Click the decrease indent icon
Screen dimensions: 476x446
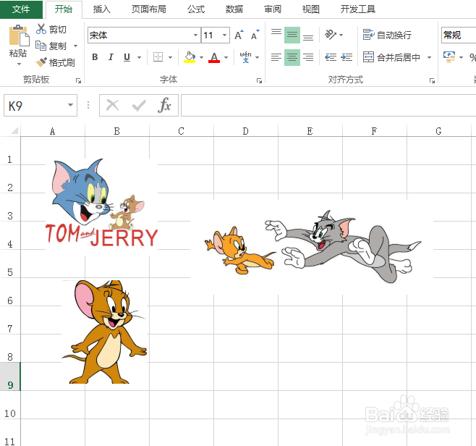pos(331,57)
